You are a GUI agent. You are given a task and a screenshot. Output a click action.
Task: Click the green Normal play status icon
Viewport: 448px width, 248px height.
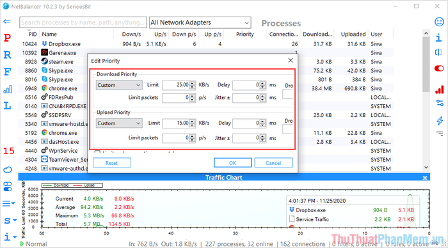(x=22, y=244)
